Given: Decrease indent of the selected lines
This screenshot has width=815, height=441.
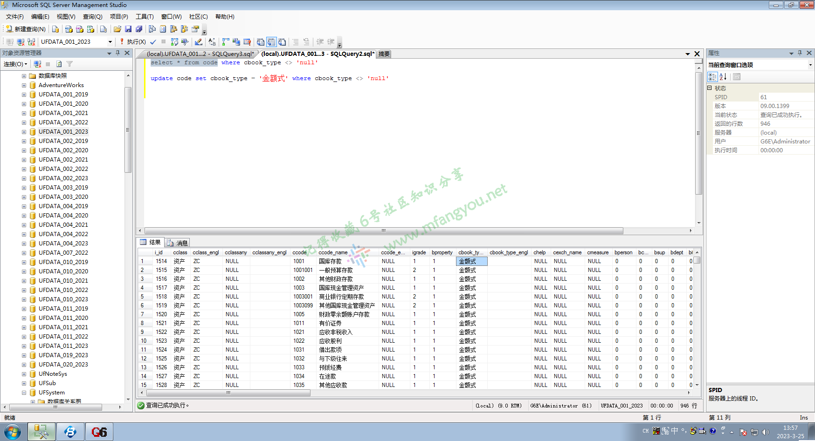Looking at the screenshot, I should [320, 41].
